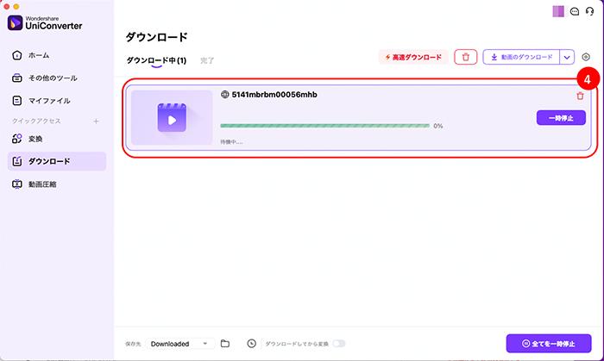This screenshot has height=361, width=604.
Task: Click the schedule clock icon
Action: [x=251, y=343]
